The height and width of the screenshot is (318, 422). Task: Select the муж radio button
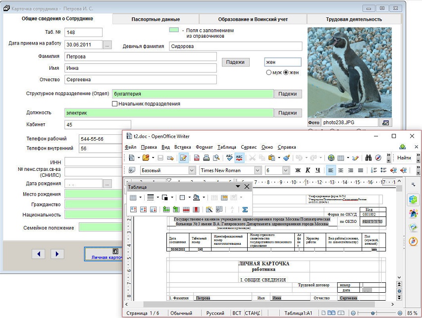269,73
